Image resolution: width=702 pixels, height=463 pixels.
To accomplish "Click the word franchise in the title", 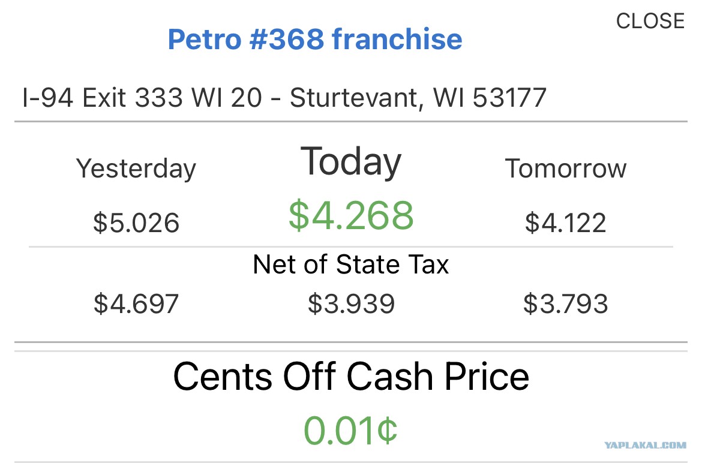I will 397,39.
